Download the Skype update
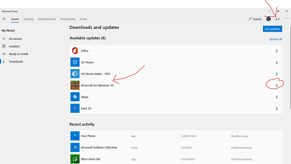 click(x=276, y=97)
